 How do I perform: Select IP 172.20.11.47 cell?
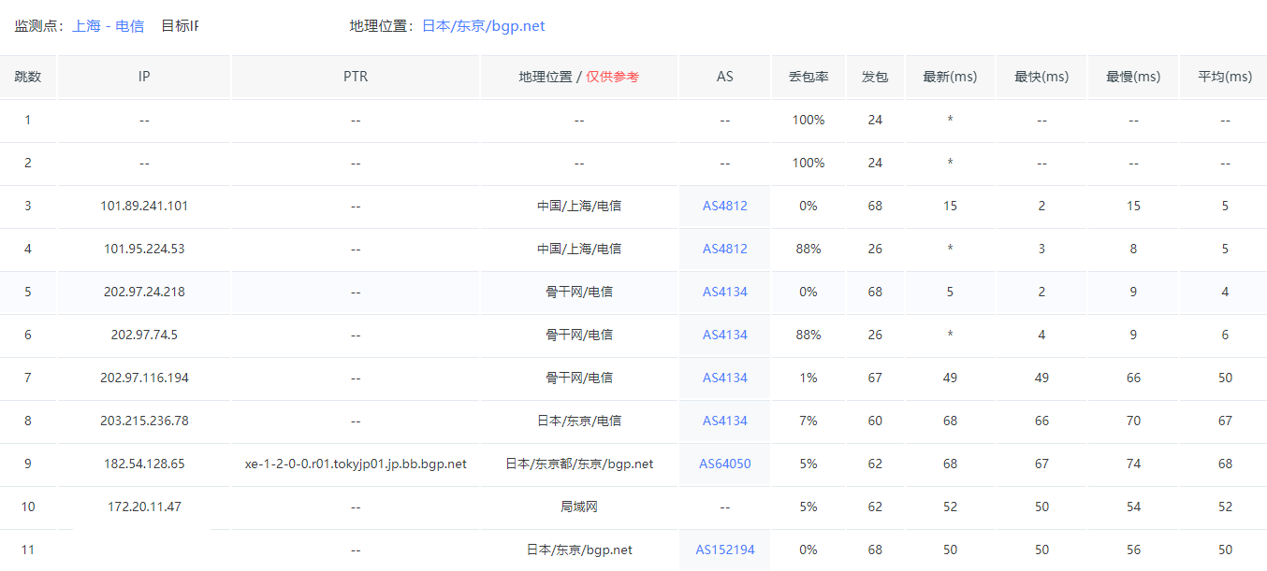tap(144, 507)
